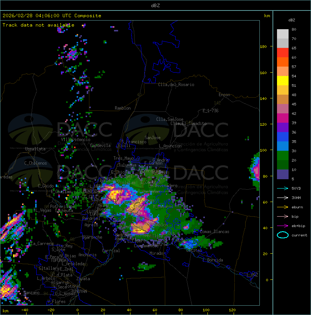The image size is (311, 315).
Task: Click the Uspallata map label
Action: coord(35,149)
